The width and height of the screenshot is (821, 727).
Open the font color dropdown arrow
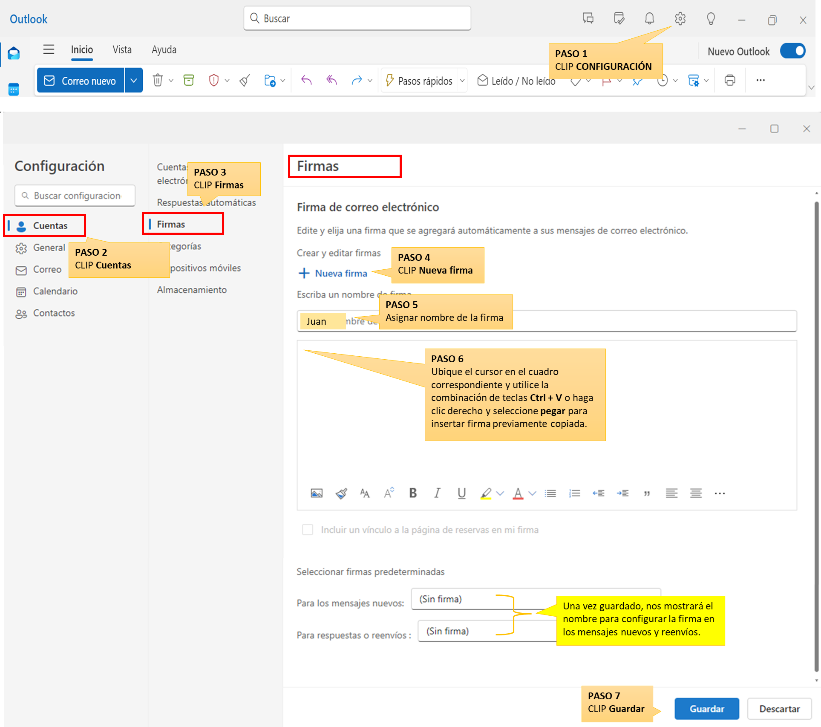(x=532, y=493)
